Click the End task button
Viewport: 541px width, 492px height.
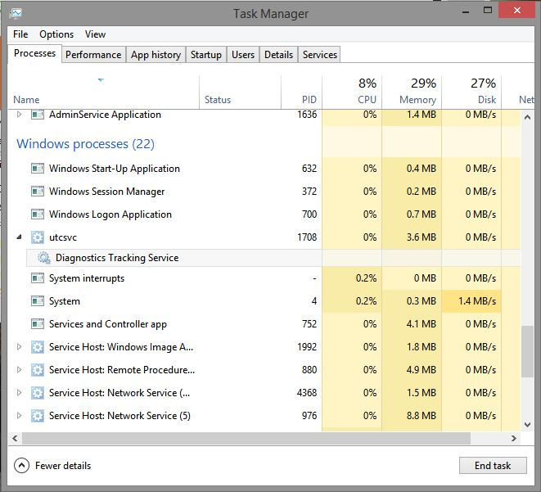click(x=493, y=466)
